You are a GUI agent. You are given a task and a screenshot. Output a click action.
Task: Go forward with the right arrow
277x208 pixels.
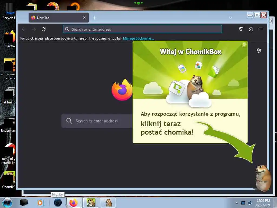pyautogui.click(x=34, y=29)
